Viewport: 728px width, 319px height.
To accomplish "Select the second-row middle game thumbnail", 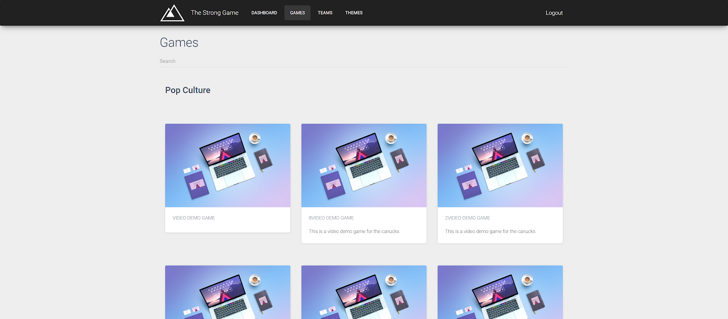I will [364, 292].
